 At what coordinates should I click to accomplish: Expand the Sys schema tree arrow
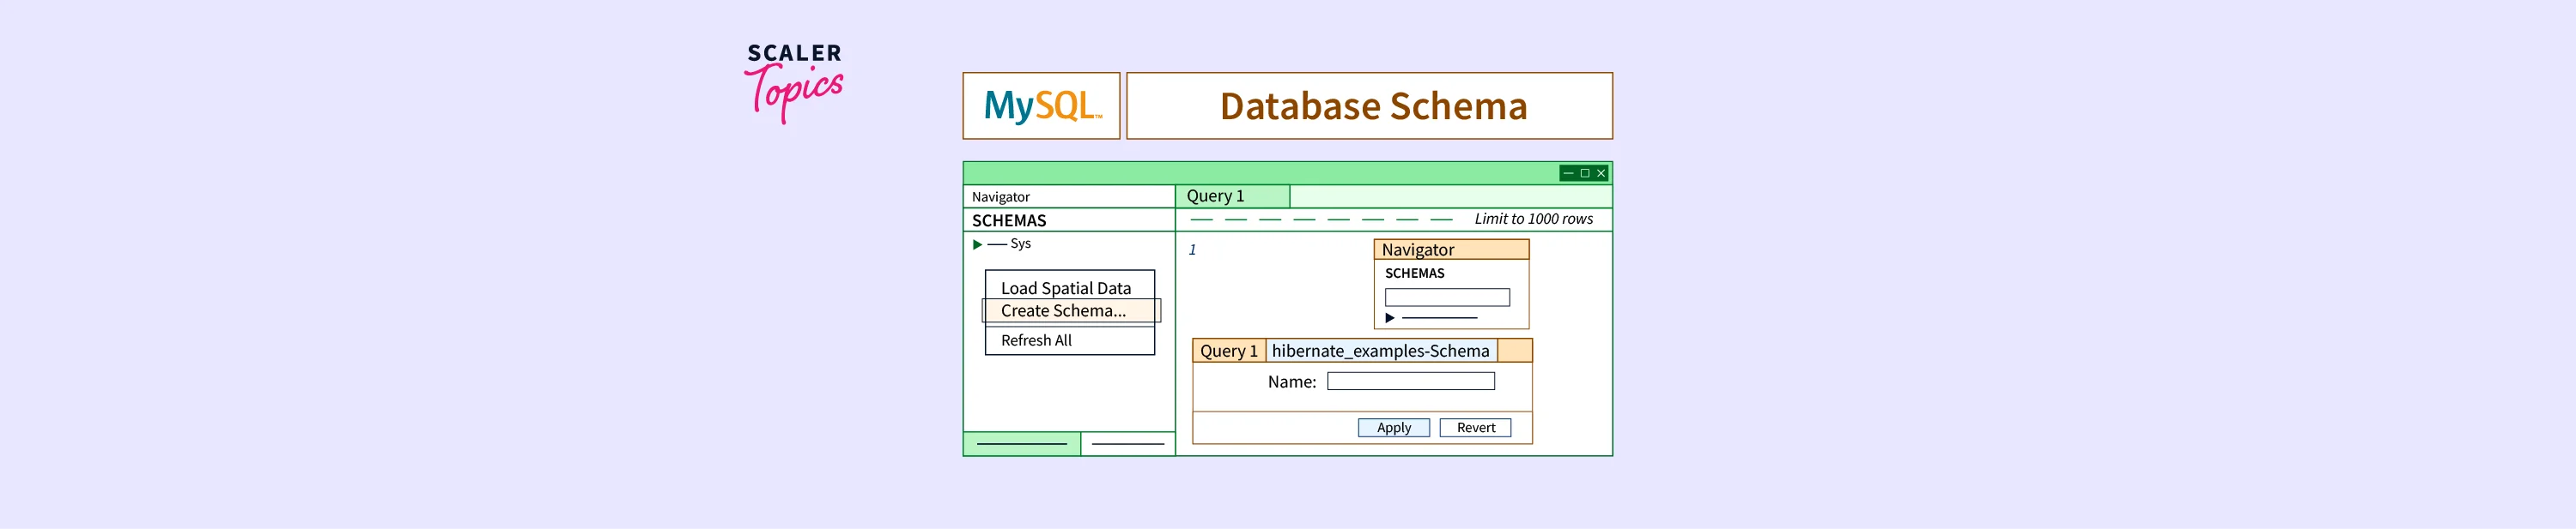click(x=977, y=244)
